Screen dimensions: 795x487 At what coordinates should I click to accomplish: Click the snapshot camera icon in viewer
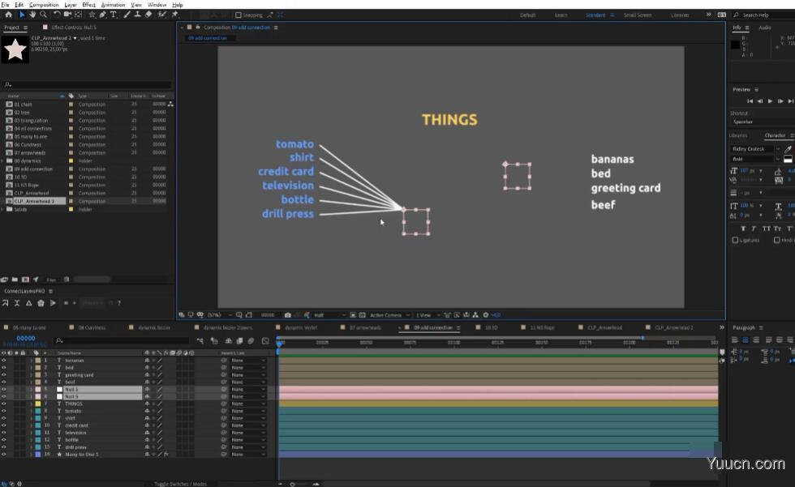tap(287, 315)
